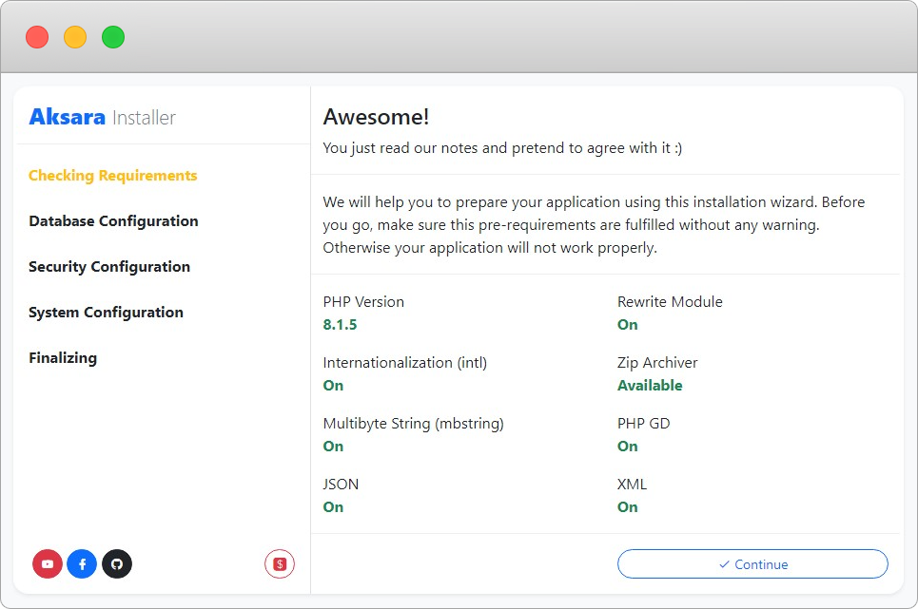Click the green maximize window button
The width and height of the screenshot is (918, 609).
click(113, 37)
